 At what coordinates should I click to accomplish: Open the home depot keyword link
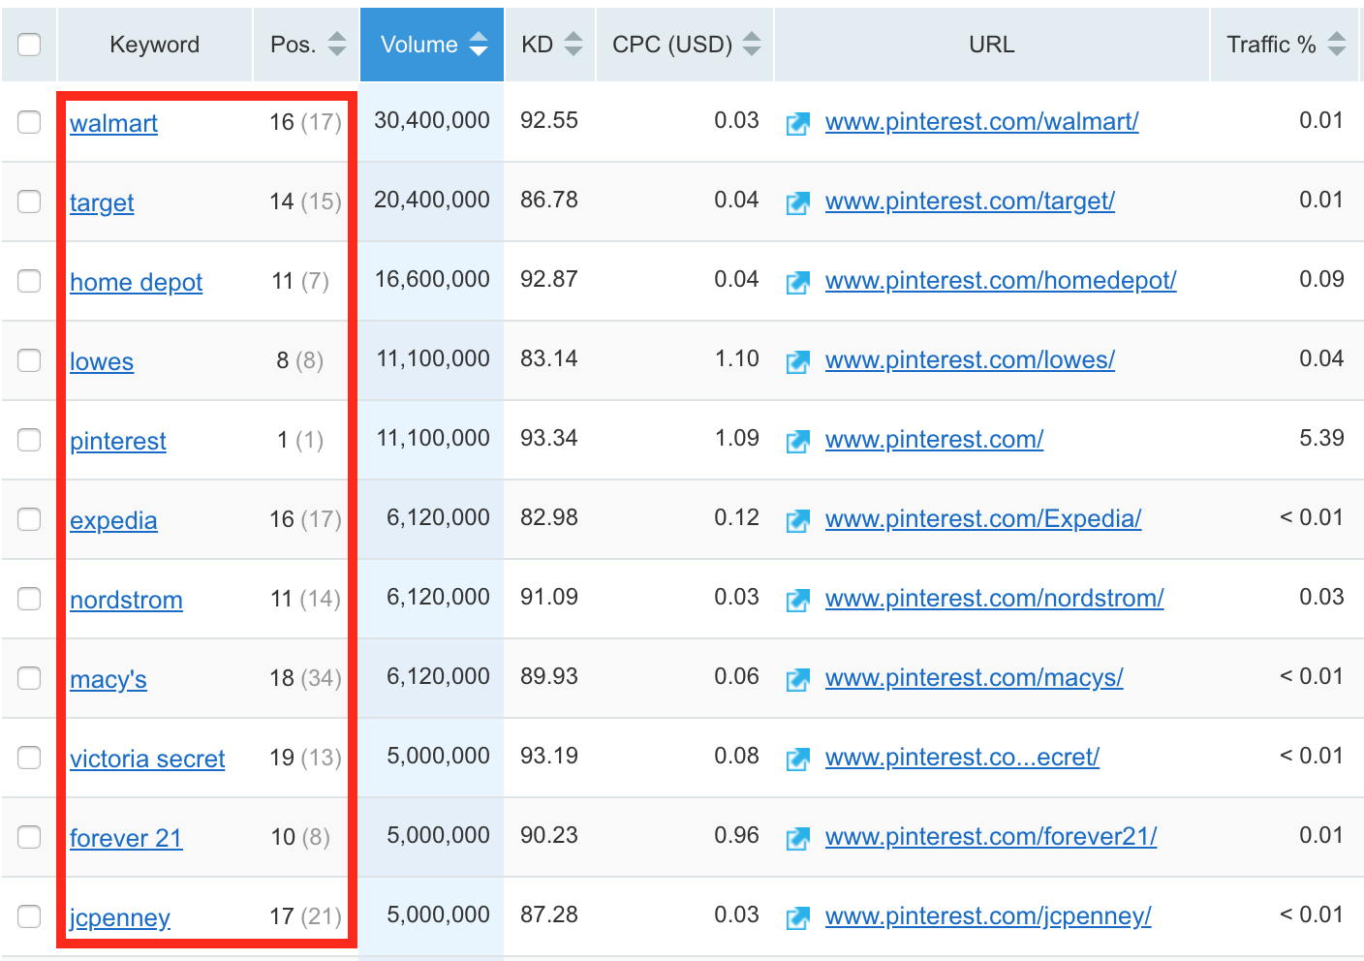click(136, 283)
